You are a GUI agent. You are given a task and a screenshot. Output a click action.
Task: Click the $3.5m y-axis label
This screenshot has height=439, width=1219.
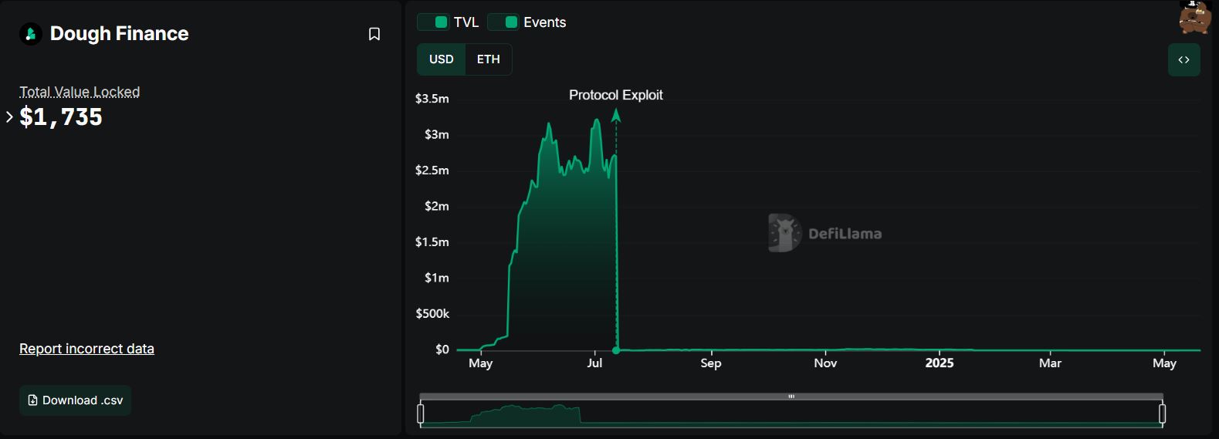click(432, 99)
